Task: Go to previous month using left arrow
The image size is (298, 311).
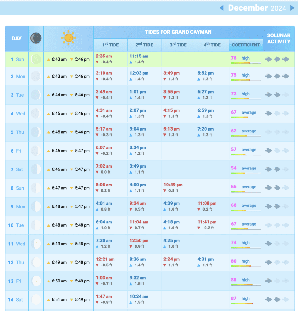Action: [x=221, y=8]
